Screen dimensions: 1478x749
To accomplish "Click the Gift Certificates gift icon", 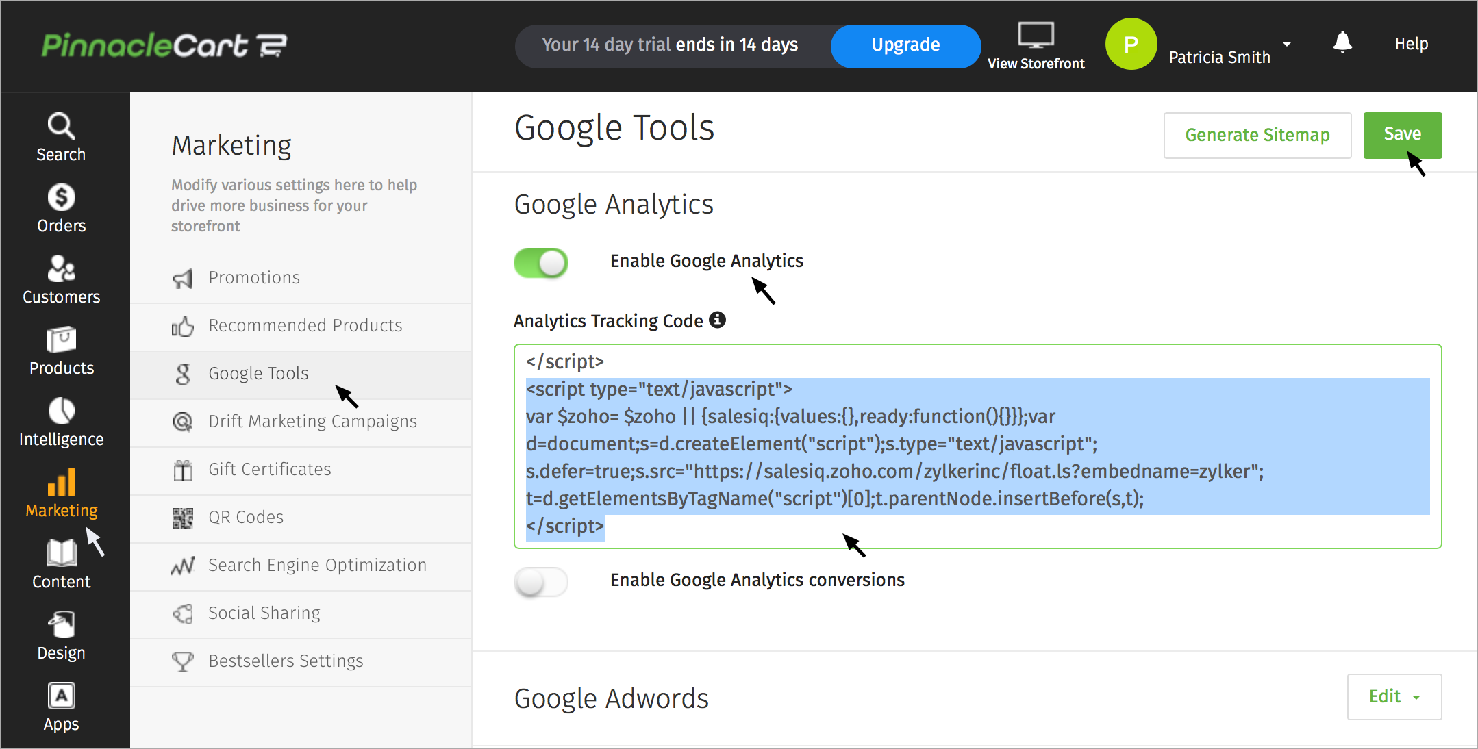I will pos(183,470).
